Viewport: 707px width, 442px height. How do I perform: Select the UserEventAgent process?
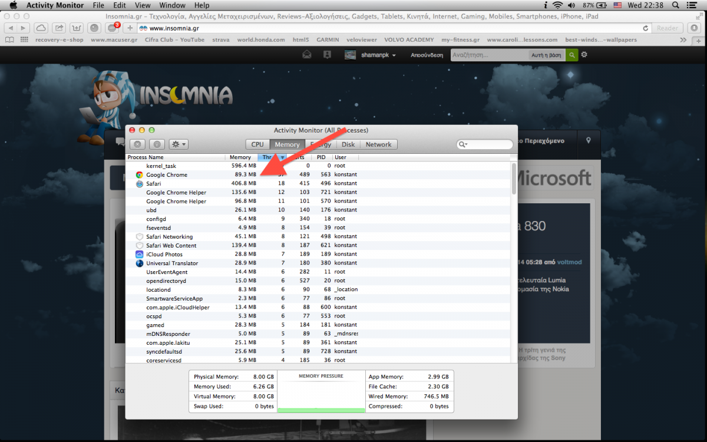click(318, 272)
